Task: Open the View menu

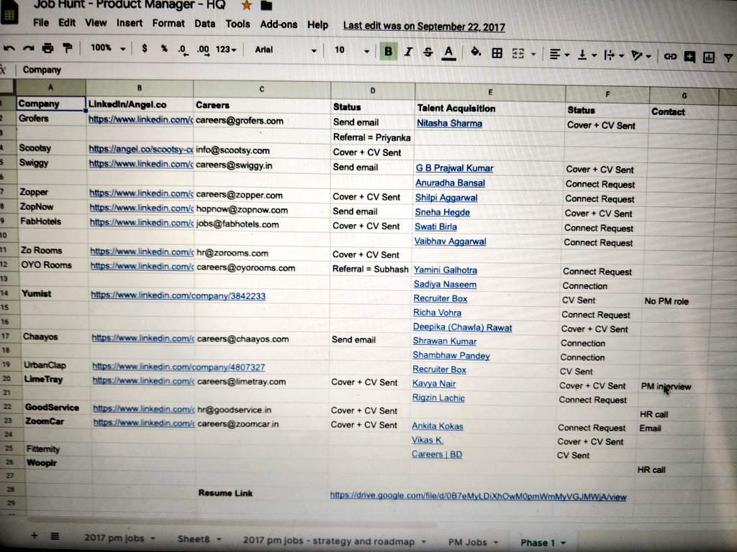Action: (96, 23)
